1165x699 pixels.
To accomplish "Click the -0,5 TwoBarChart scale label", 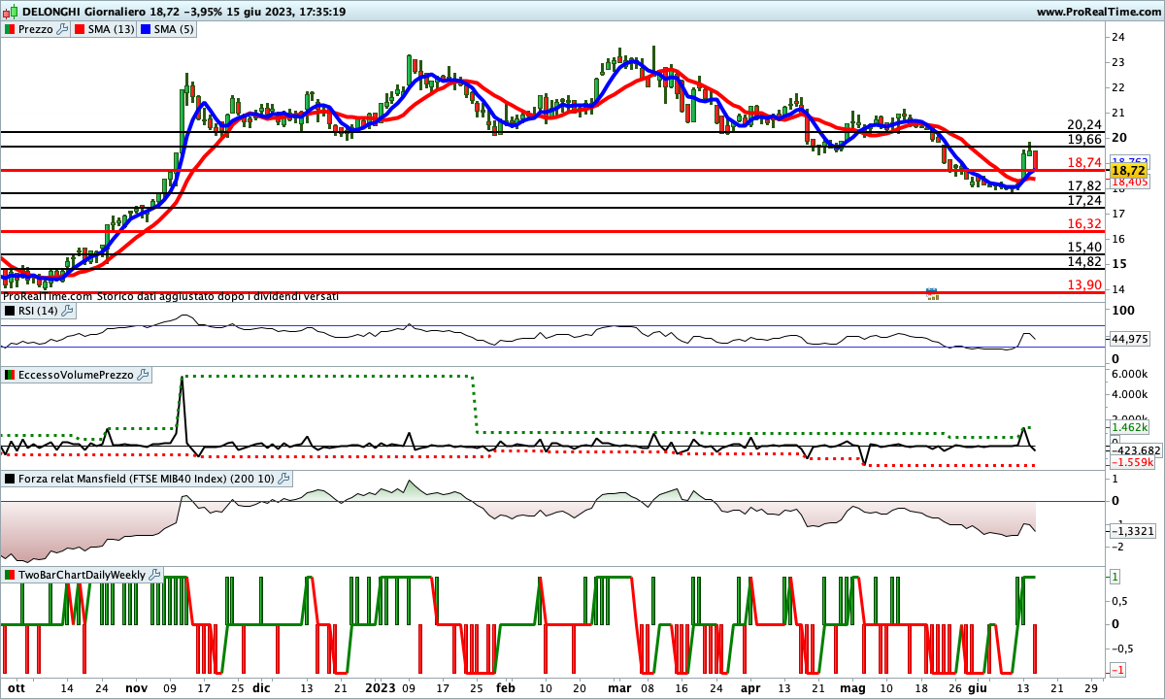I will pyautogui.click(x=1121, y=649).
